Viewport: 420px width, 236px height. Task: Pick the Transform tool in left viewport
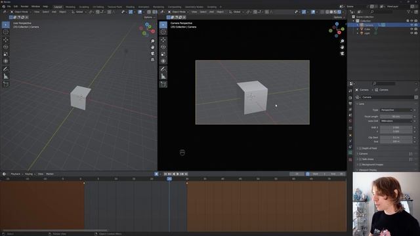click(x=6, y=61)
